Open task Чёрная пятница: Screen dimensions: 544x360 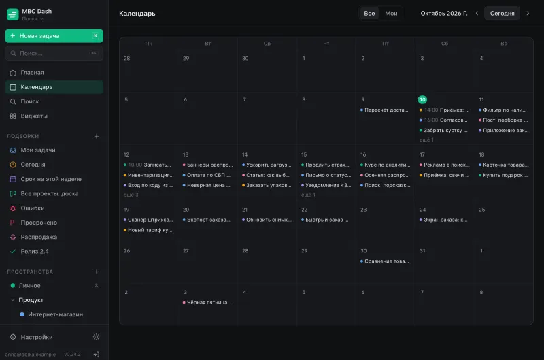(x=208, y=302)
